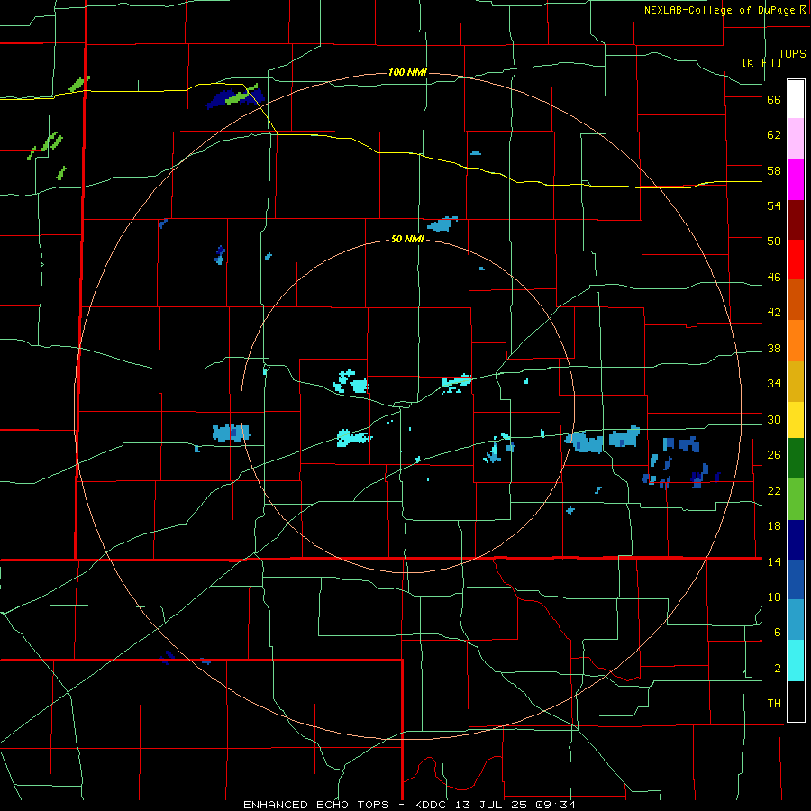Click the 38 legend value
This screenshot has height=811, width=811.
coord(774,349)
